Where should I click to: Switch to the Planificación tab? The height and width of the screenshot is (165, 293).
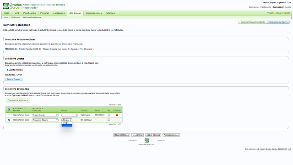[29, 13]
